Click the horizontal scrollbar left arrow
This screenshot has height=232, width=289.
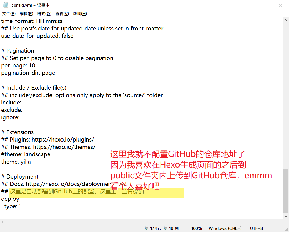coord(3,222)
